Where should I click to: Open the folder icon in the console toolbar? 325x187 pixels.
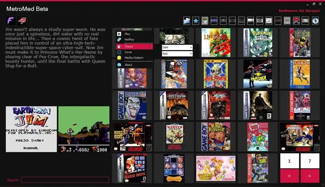tap(186, 21)
